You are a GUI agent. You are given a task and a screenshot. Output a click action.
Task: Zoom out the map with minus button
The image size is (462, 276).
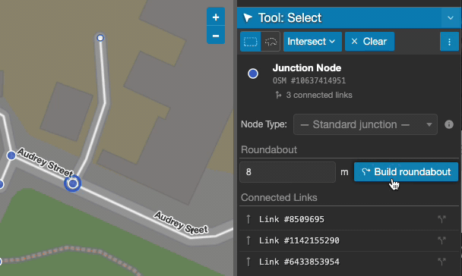click(216, 36)
